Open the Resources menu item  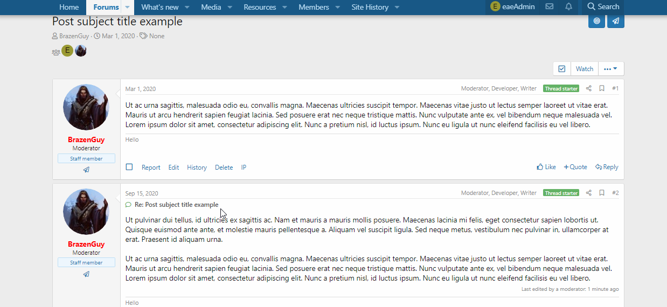pos(260,8)
